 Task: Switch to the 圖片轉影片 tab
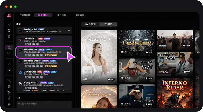43,15
